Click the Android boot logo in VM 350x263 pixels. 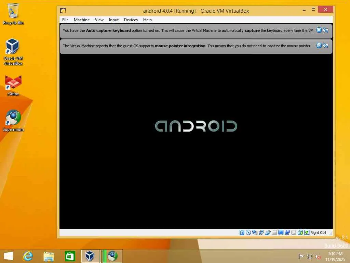pos(196,126)
